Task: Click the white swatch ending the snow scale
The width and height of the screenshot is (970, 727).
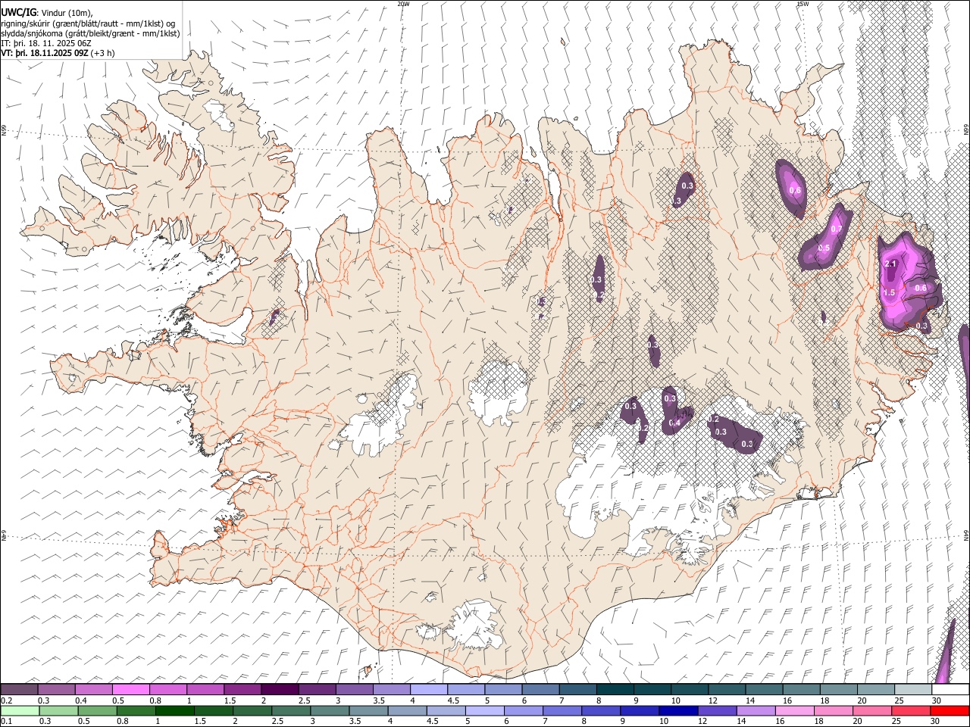Action: [x=950, y=689]
